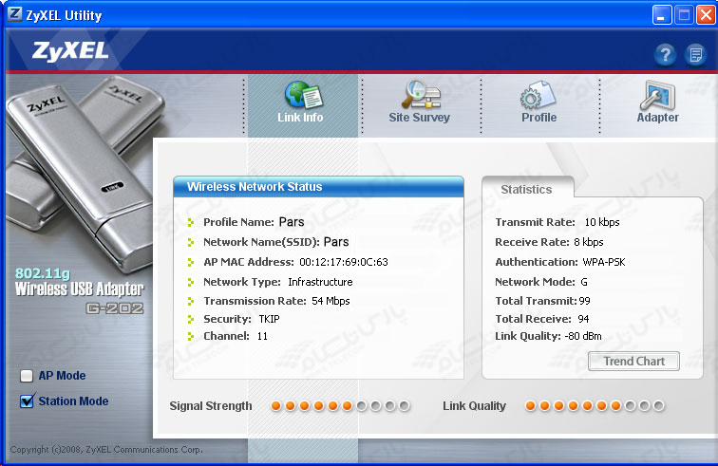This screenshot has width=718, height=466.
Task: Click the MAC address 00:12:17:69:0C:63
Action: click(344, 262)
